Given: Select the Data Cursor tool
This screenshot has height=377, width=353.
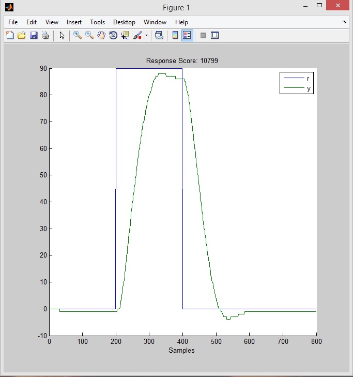Looking at the screenshot, I should 125,36.
